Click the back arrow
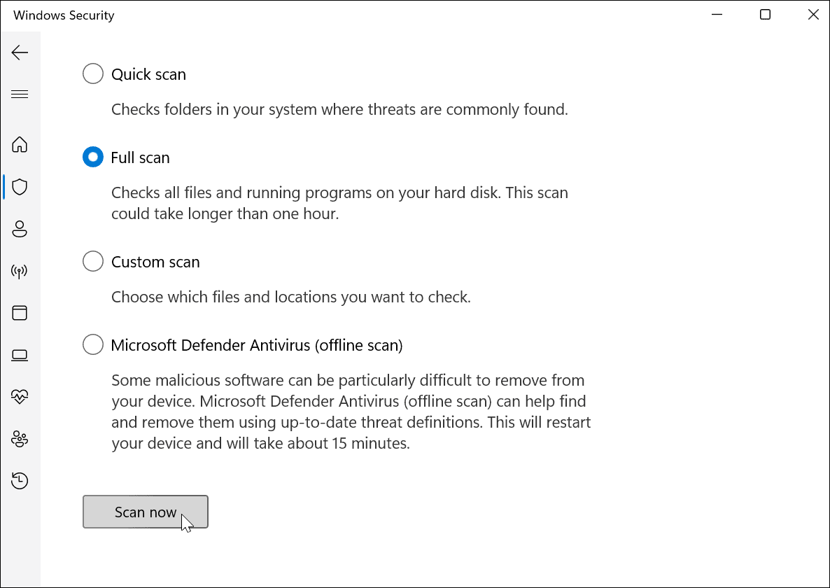 point(20,52)
